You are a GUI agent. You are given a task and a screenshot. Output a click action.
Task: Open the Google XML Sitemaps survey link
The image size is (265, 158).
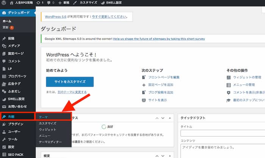click(159, 39)
